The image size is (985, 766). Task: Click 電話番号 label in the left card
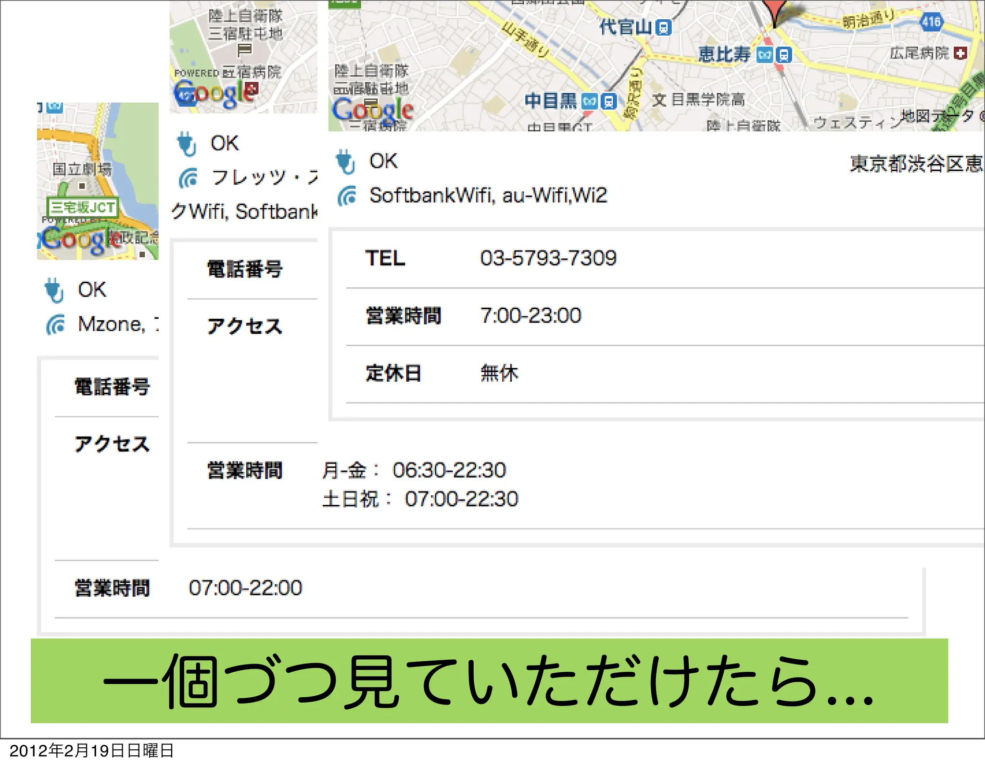(112, 387)
